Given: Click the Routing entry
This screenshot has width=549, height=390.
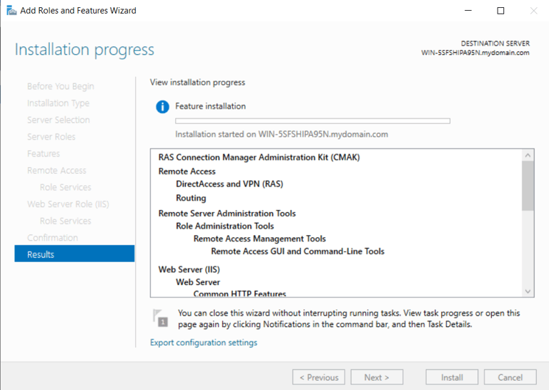Looking at the screenshot, I should click(191, 198).
